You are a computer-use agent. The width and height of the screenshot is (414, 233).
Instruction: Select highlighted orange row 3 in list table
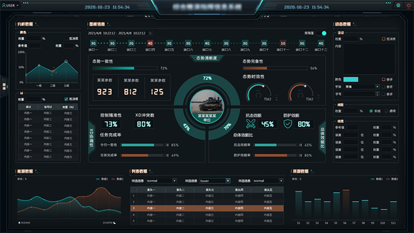pos(207,208)
